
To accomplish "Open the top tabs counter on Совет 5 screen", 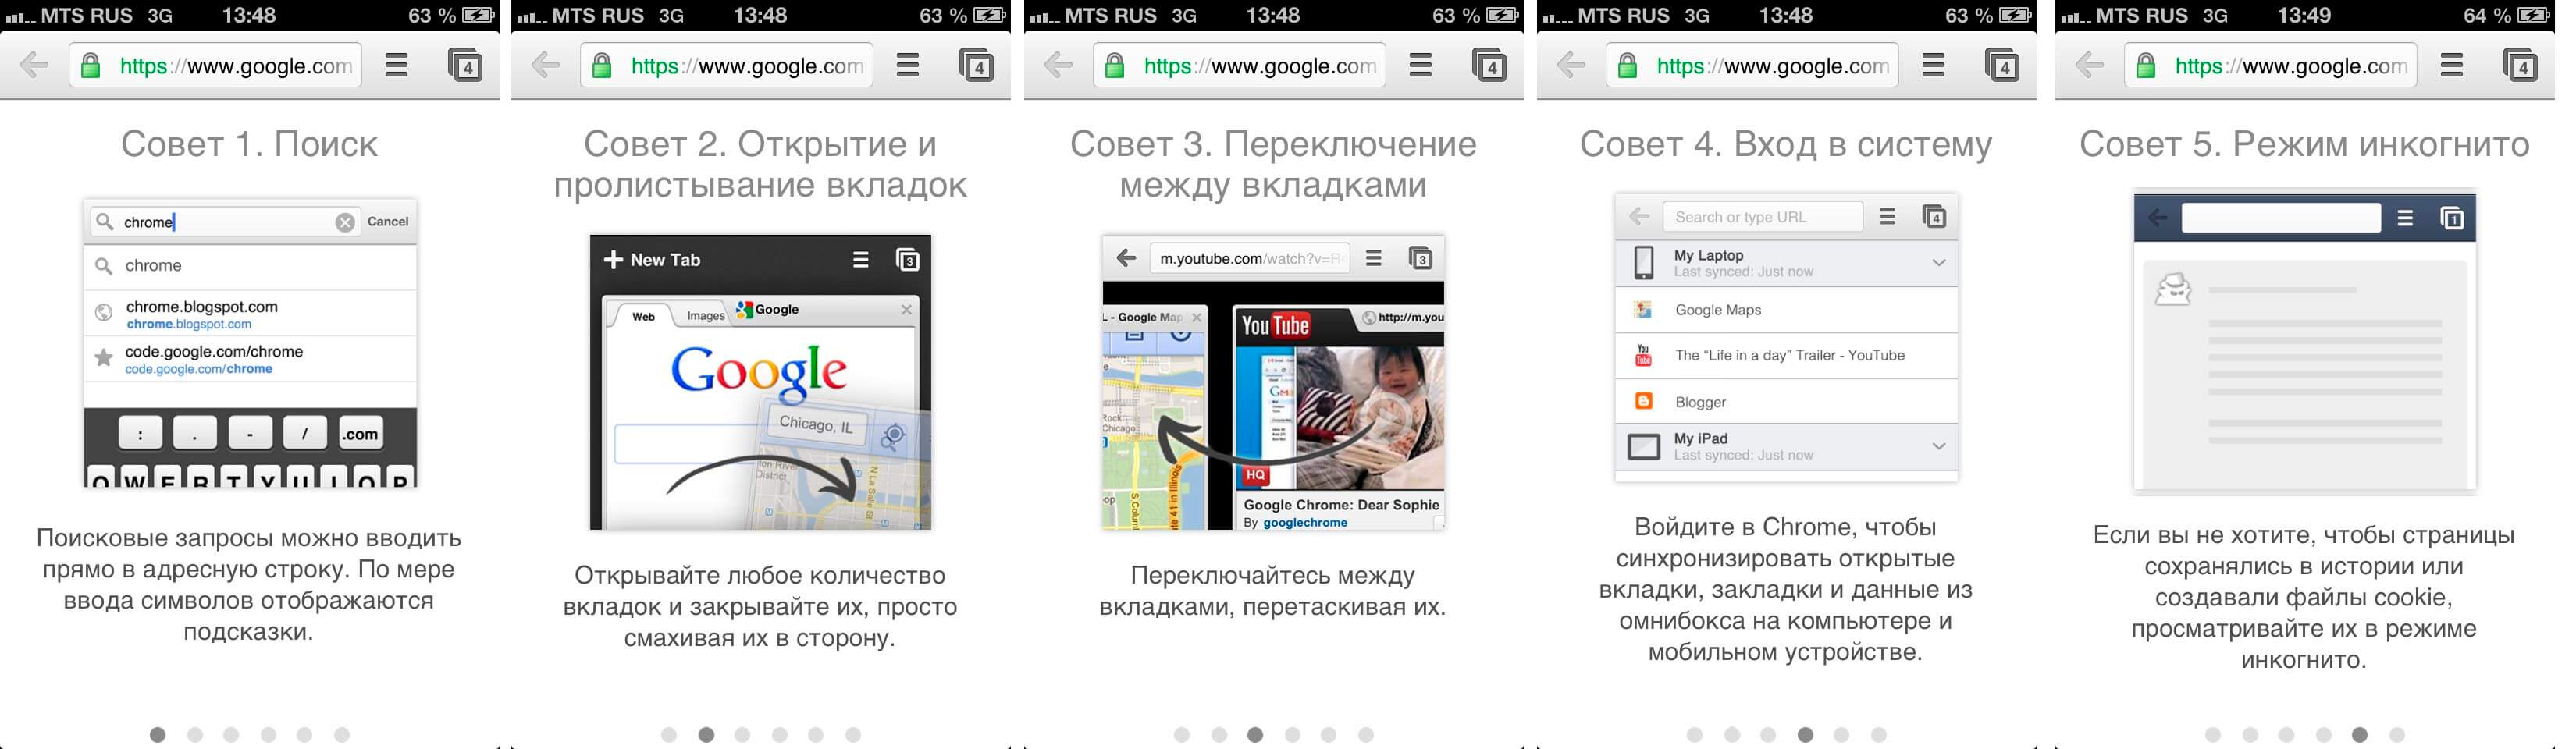I will coord(2520,65).
